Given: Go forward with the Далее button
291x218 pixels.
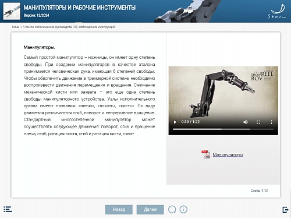Looking at the screenshot, I should point(150,209).
